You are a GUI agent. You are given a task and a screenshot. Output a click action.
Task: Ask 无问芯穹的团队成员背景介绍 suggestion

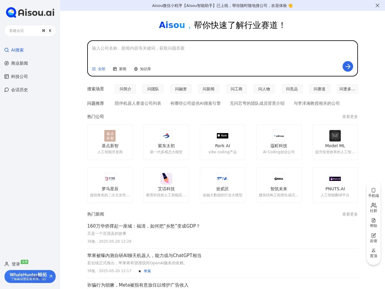point(257,103)
